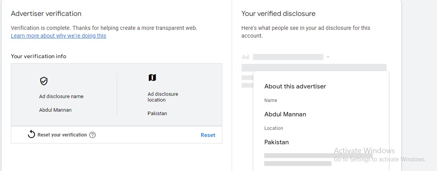Open 'Learn more about why we're doing this' link
The image size is (437, 171).
(58, 36)
